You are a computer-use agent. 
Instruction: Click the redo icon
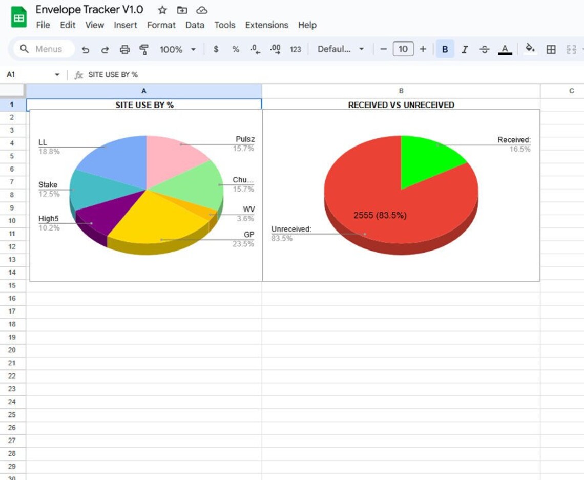[105, 49]
